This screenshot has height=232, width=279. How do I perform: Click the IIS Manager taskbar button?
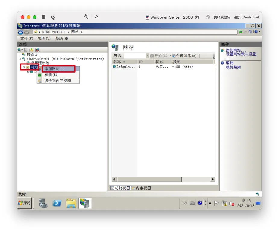click(85, 203)
